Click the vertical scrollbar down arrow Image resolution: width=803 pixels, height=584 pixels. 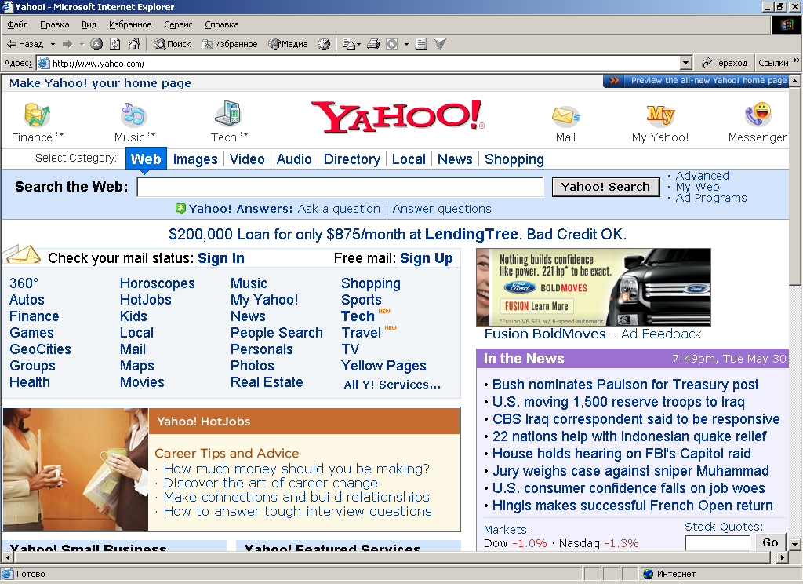pyautogui.click(x=795, y=545)
